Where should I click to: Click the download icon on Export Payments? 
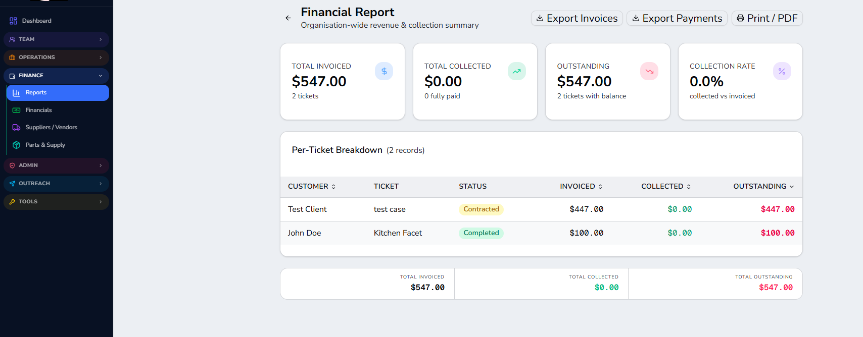(x=636, y=18)
